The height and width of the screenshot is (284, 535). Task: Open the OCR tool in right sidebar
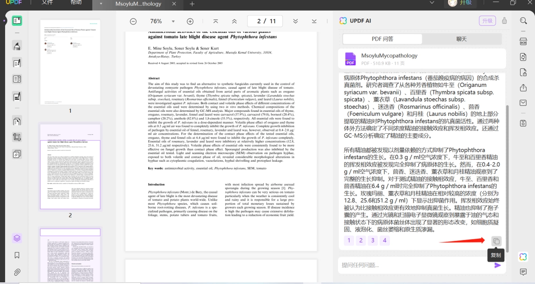tap(523, 41)
